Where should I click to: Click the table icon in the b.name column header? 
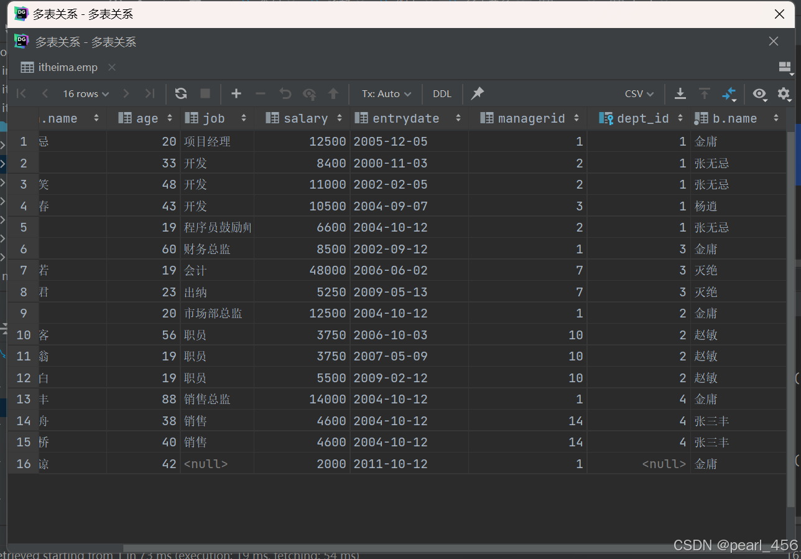point(701,118)
